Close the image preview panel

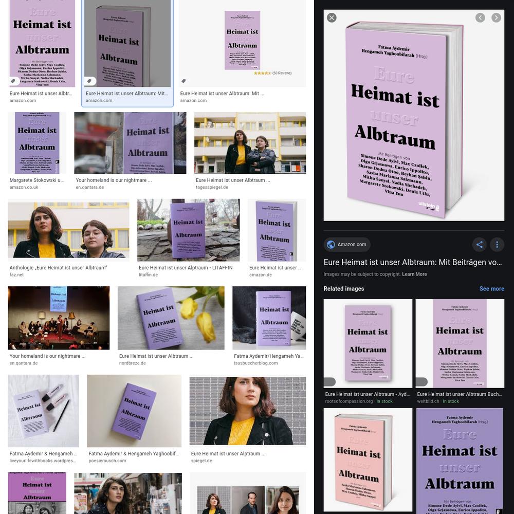coord(332,17)
